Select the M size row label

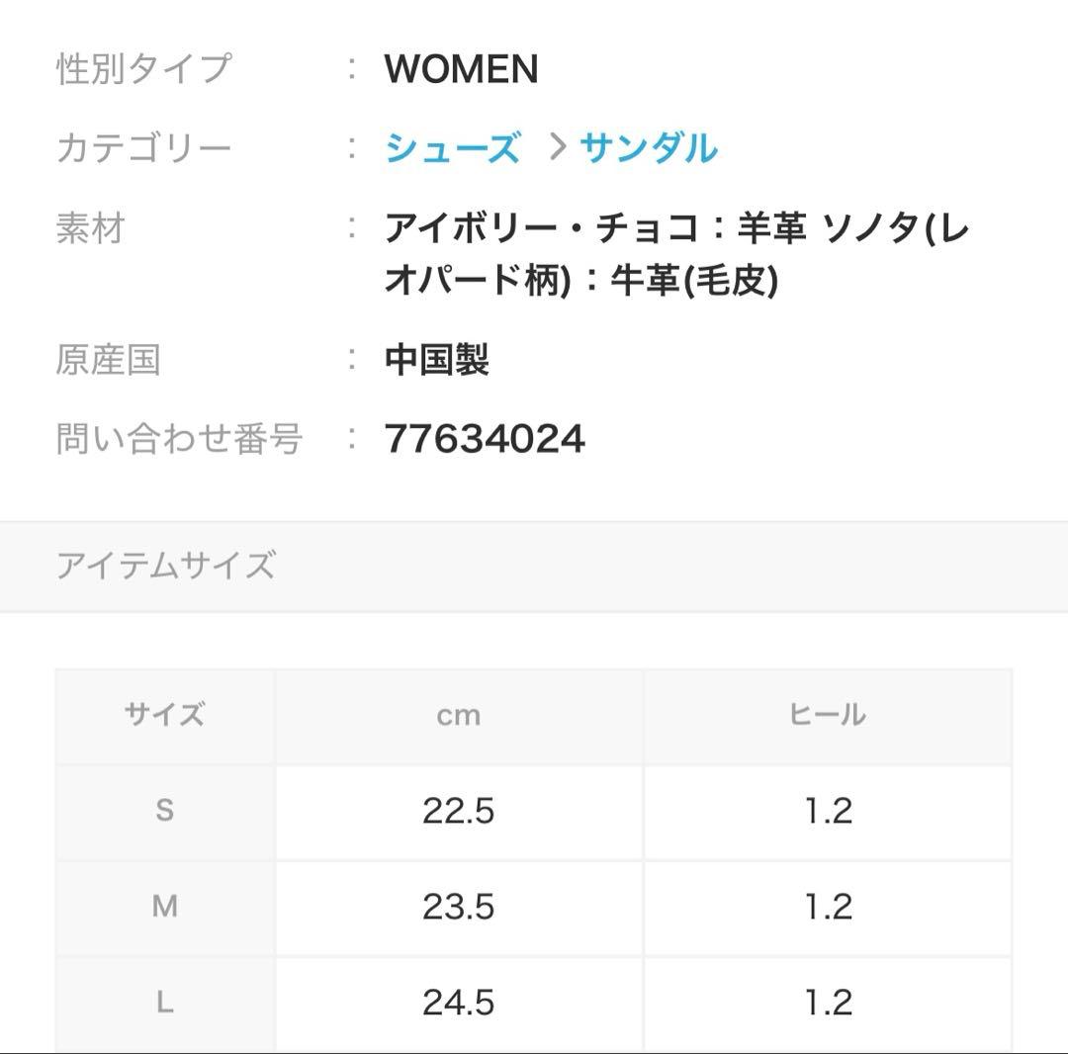click(164, 907)
